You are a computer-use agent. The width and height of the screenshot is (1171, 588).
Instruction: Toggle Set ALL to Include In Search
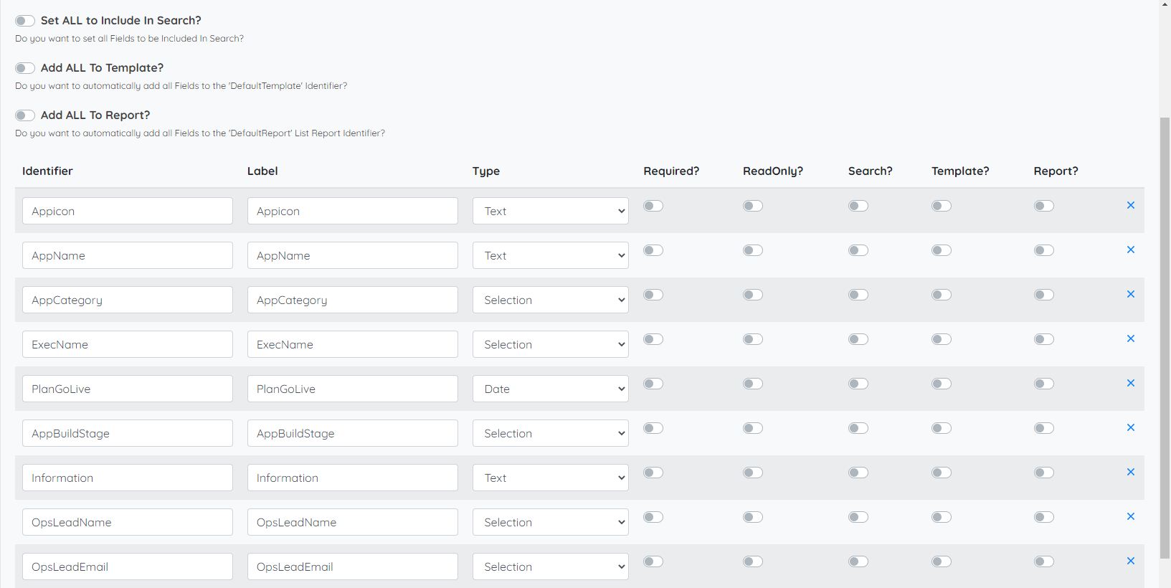[25, 21]
